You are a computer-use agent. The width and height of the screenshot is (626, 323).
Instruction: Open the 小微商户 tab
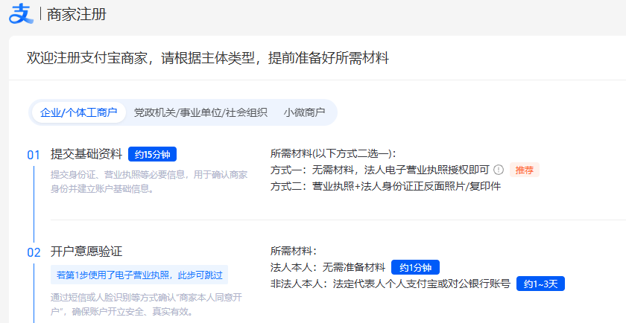[304, 112]
